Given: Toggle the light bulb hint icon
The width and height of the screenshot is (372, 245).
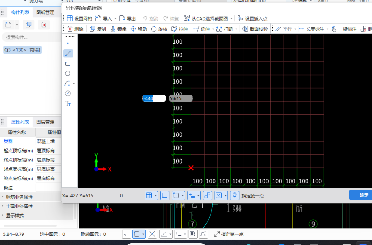Looking at the screenshot, I should 235,195.
